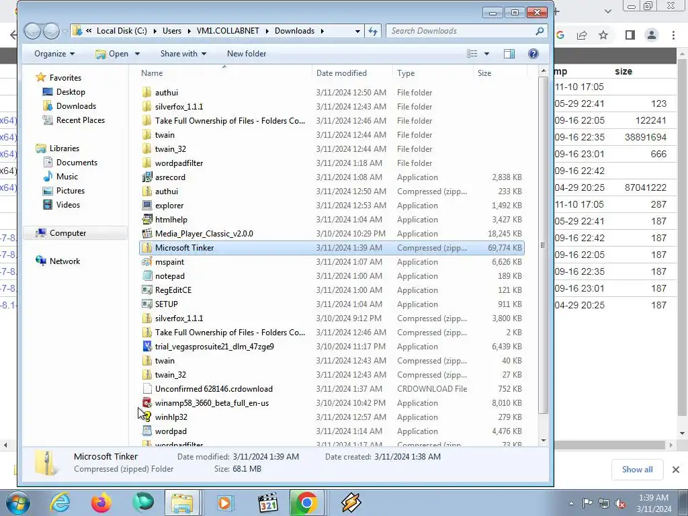Select the SETUP application icon
This screenshot has height=516, width=688.
coord(147,304)
